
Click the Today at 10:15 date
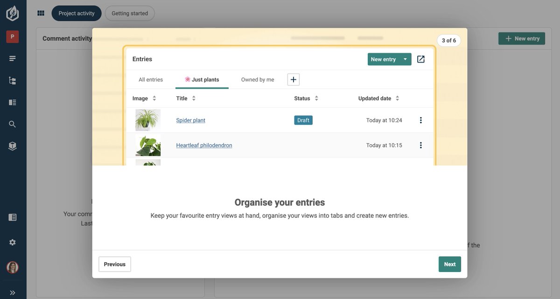point(384,146)
